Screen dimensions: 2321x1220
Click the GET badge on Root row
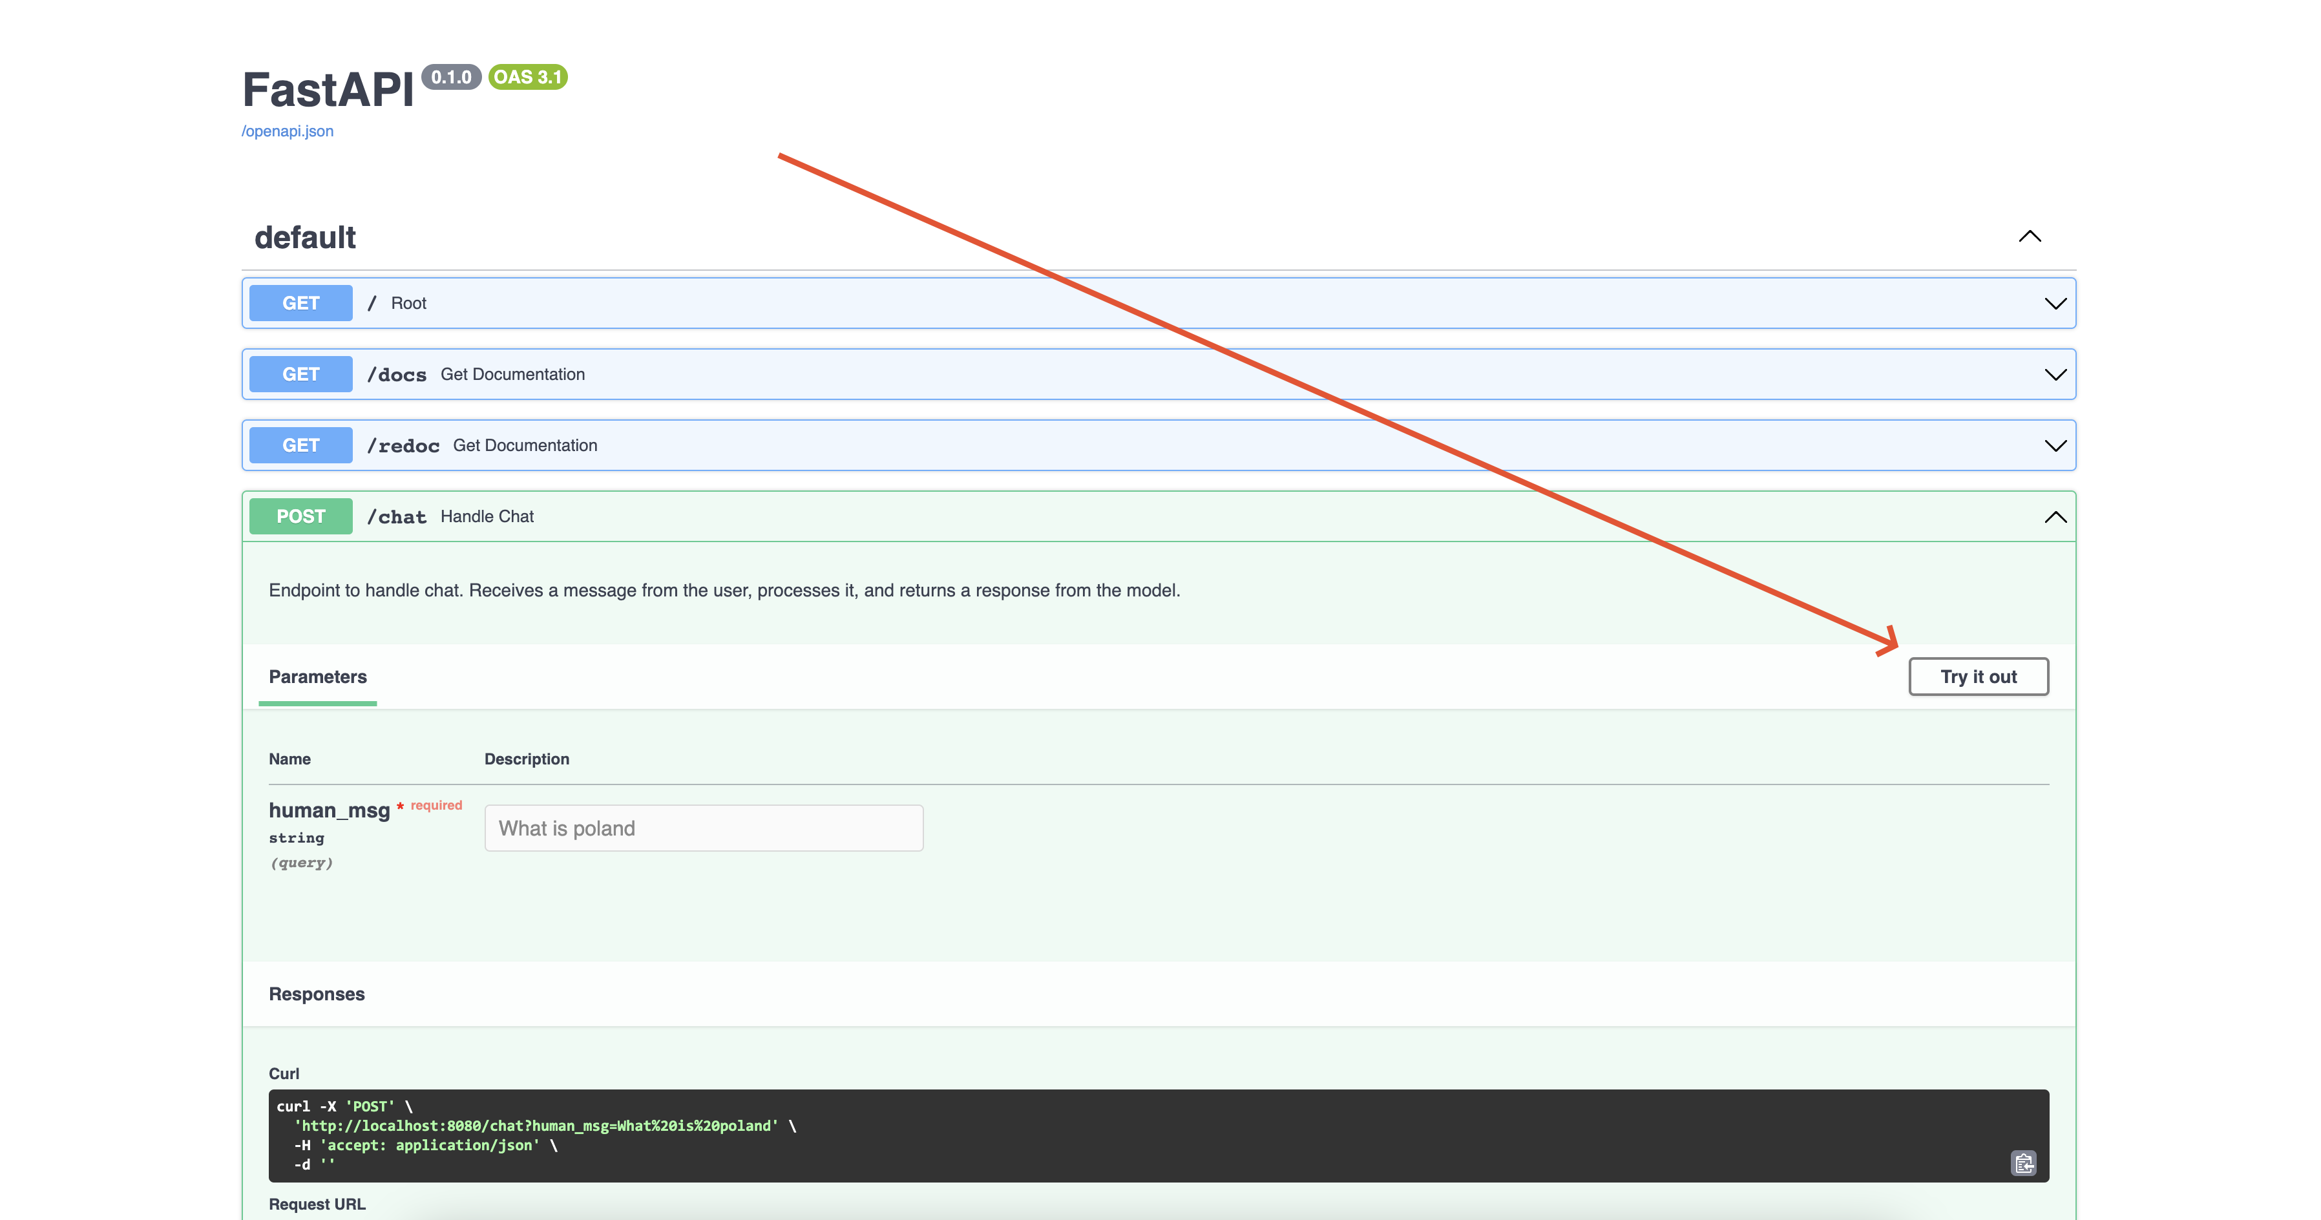[x=301, y=304]
